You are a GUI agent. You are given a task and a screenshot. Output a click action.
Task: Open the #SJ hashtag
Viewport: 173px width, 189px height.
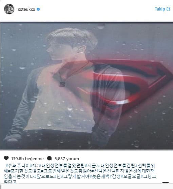tap(33, 166)
